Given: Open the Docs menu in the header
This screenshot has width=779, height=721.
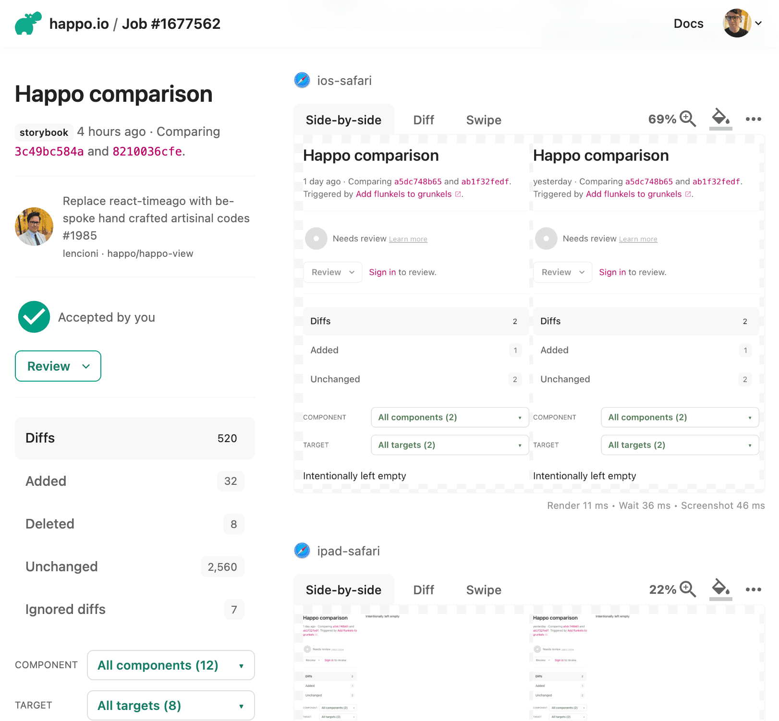Looking at the screenshot, I should coord(688,23).
